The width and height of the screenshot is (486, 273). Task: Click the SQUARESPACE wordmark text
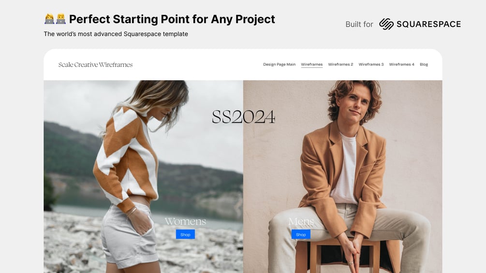click(428, 24)
